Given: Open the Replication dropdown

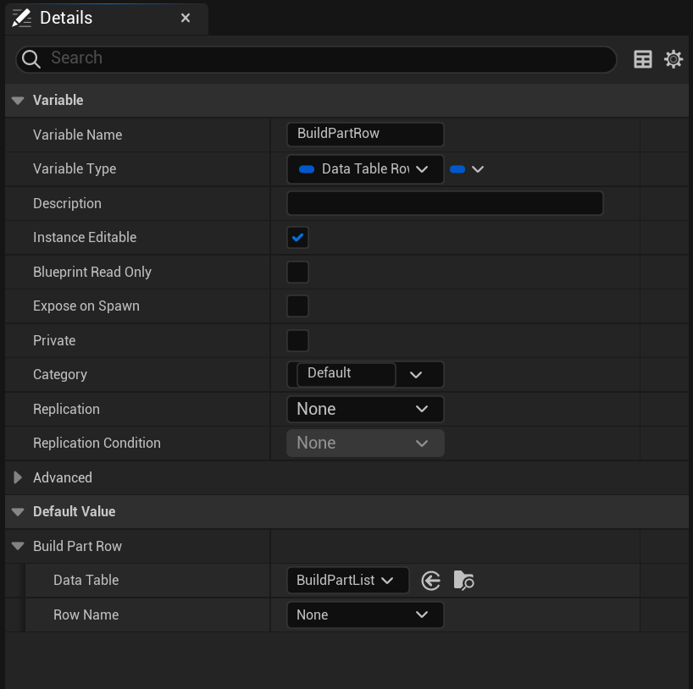Looking at the screenshot, I should tap(364, 410).
